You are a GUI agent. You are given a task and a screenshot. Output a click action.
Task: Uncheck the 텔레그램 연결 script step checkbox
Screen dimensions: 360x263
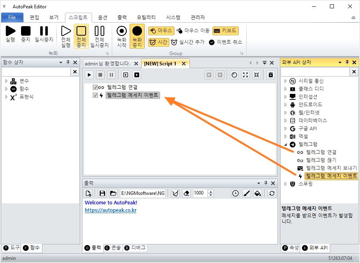pos(95,88)
